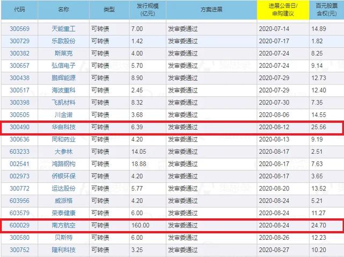Select issue size value 14.05
Viewport: 344px width, 257px height.
[139, 152]
